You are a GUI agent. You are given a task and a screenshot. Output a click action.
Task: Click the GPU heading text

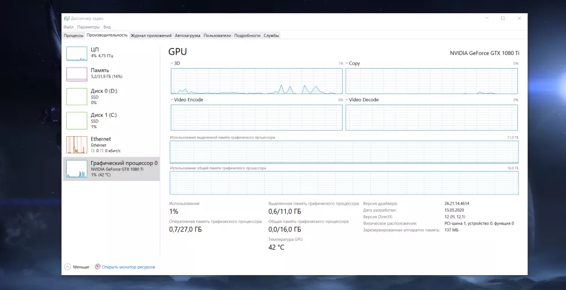pos(177,52)
